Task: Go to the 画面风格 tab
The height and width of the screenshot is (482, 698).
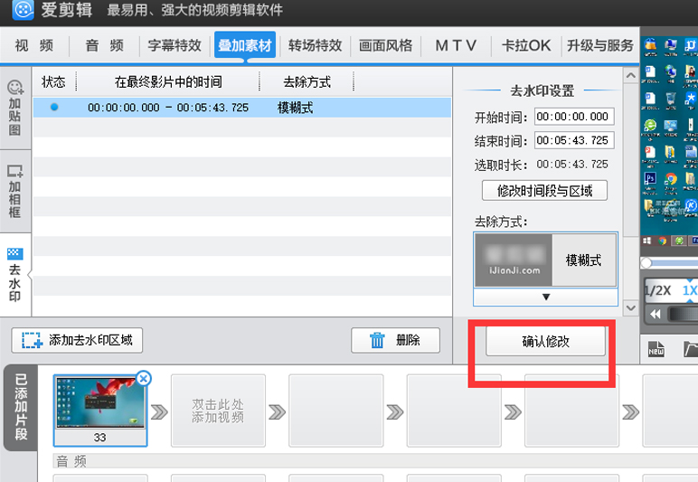Action: 385,45
